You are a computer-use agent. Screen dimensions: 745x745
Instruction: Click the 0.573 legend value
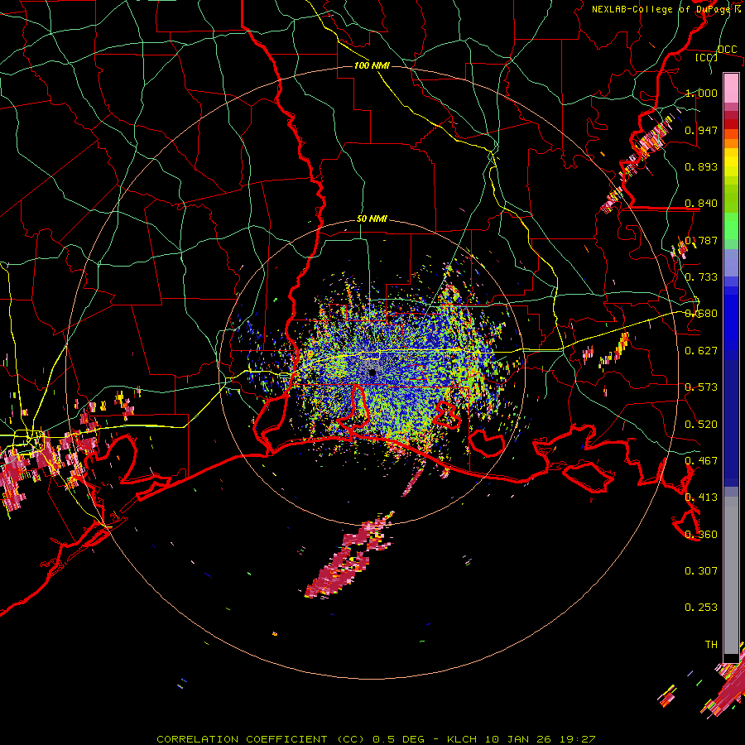coord(701,387)
